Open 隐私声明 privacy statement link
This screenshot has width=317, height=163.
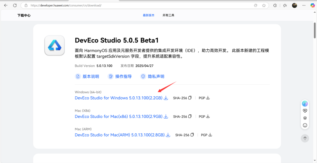[156, 76]
